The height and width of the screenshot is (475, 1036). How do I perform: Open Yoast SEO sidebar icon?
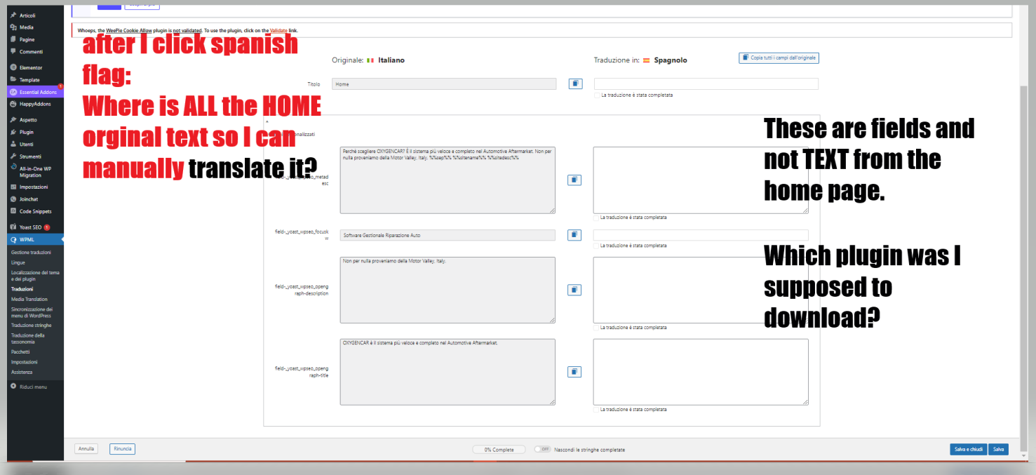click(x=13, y=227)
